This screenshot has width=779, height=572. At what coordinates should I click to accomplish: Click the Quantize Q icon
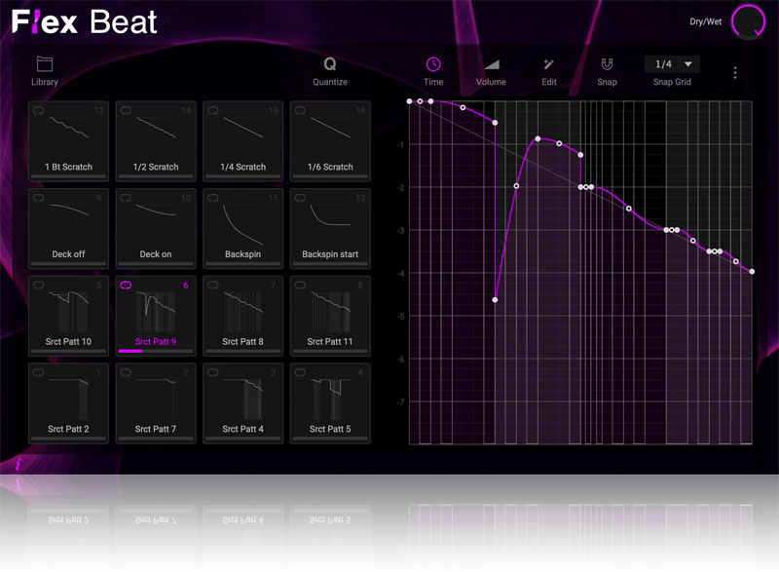(330, 64)
